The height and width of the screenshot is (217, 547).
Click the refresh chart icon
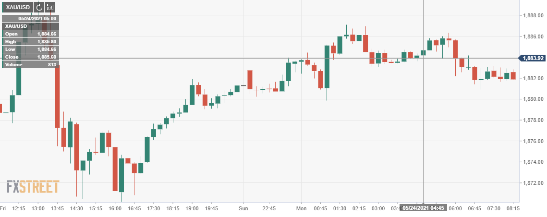[x=39, y=7]
